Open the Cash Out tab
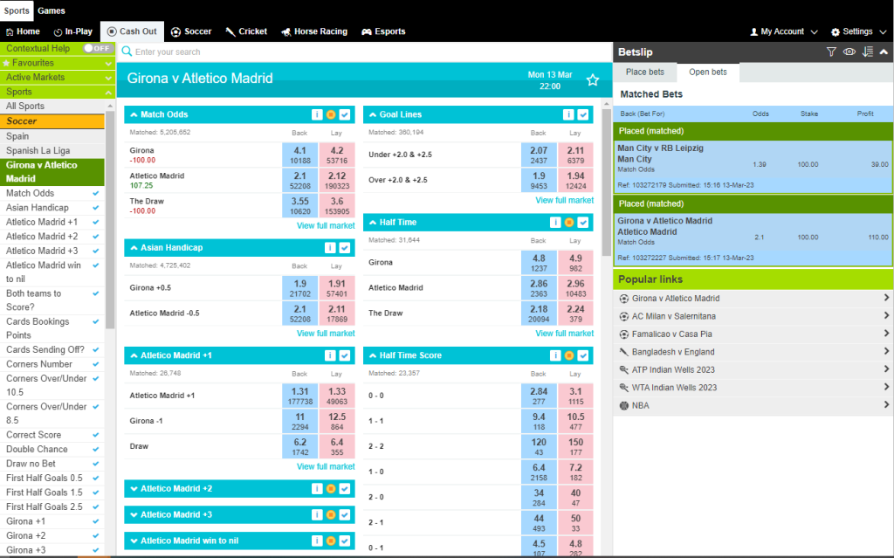The height and width of the screenshot is (558, 894). tap(132, 31)
